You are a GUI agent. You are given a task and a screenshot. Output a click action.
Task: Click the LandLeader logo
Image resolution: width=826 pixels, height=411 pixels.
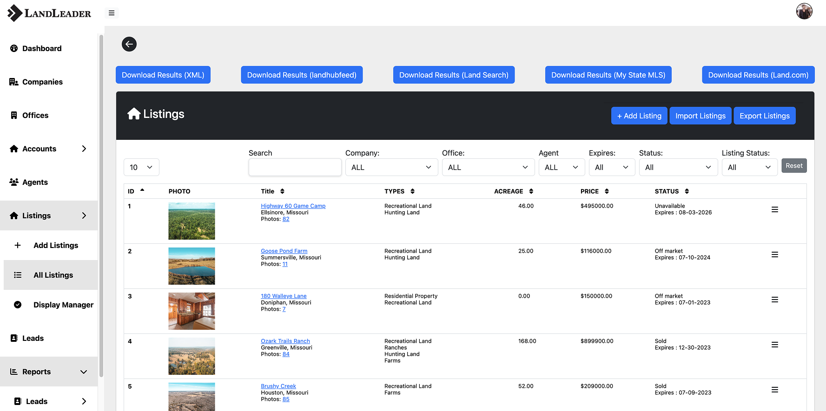click(49, 13)
